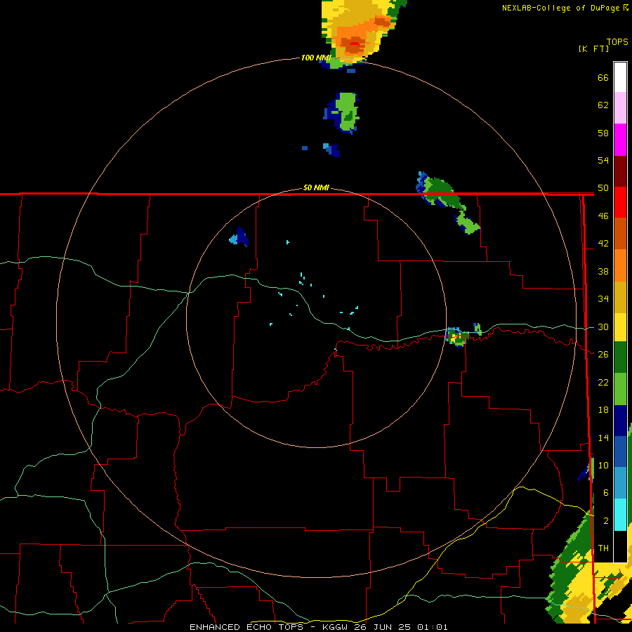Click the ENHANCED ECHO TOPS KGGW caption

(x=318, y=627)
